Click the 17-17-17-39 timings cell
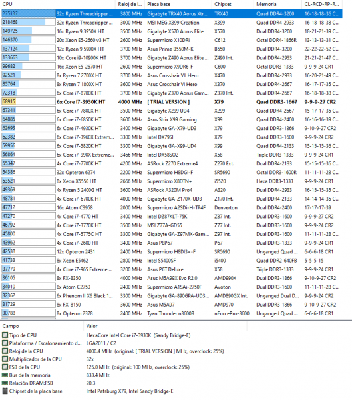Viewport: 352px width, 400px height. click(317, 207)
